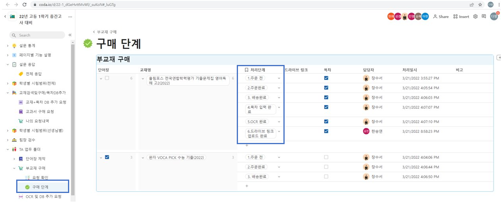Toggle 단어장 checkbox for 올림포스 group

pyautogui.click(x=107, y=78)
